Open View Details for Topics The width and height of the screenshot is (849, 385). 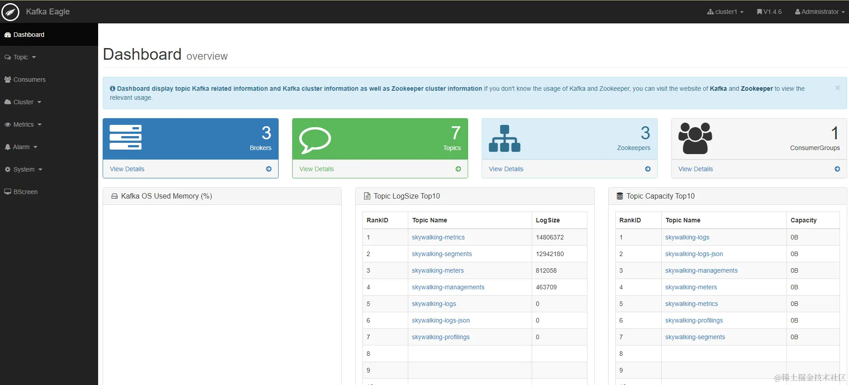tap(316, 169)
